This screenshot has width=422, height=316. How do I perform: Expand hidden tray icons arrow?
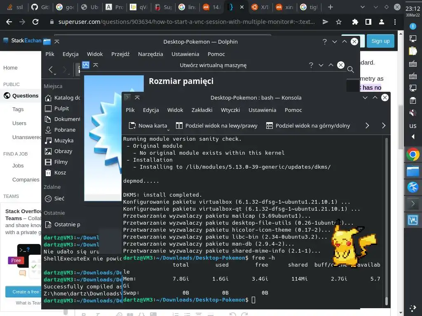click(x=413, y=137)
